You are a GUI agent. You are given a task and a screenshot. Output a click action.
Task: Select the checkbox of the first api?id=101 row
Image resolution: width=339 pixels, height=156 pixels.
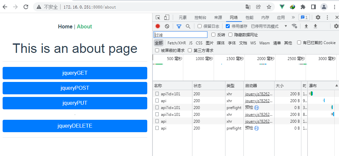pos(157,94)
